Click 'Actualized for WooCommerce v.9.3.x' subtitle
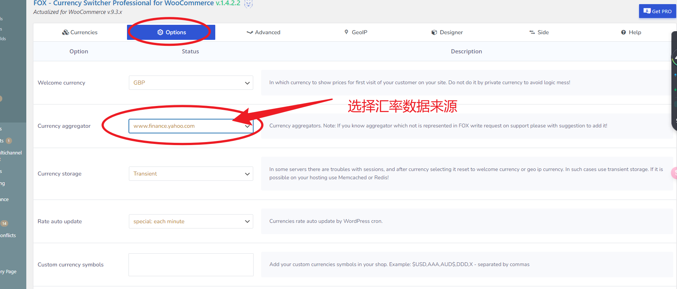This screenshot has width=677, height=289. [78, 12]
